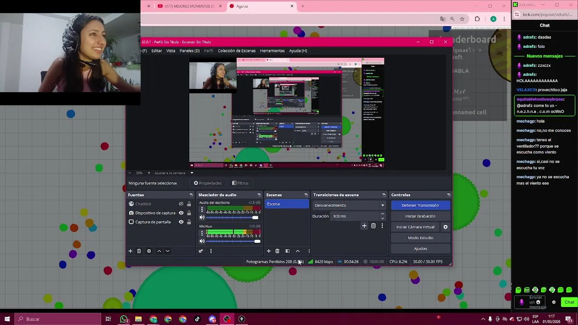Viewport: 578px width, 325px height.
Task: Open Chrome three-dot menu
Action: (x=504, y=19)
